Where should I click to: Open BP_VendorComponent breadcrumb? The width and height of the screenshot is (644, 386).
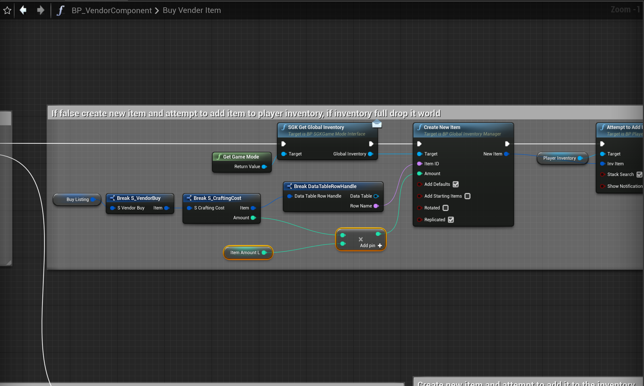click(112, 11)
